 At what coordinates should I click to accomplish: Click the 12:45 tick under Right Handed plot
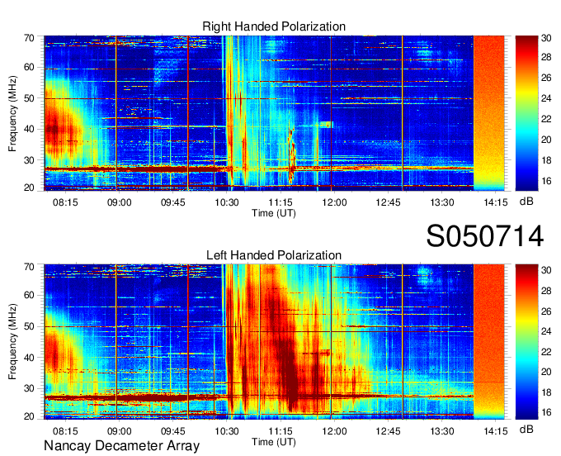388,202
